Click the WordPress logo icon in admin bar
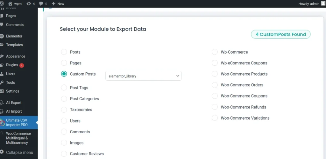This screenshot has height=159, width=326. click(2, 3)
